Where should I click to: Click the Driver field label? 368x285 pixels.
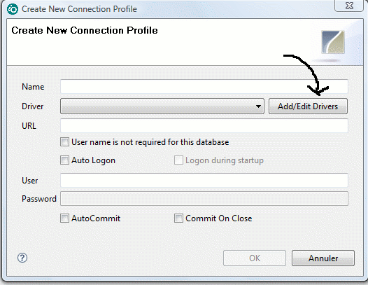pos(33,106)
